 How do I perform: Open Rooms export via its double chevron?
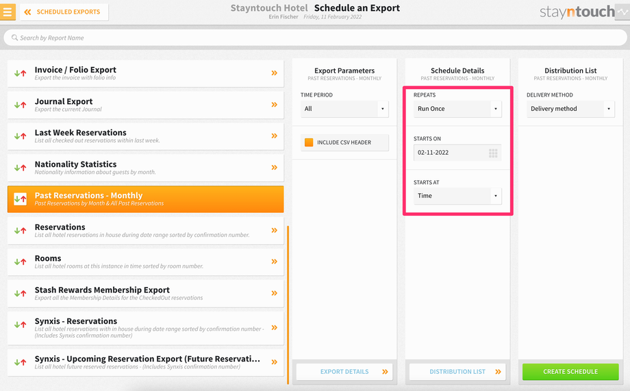(x=275, y=262)
